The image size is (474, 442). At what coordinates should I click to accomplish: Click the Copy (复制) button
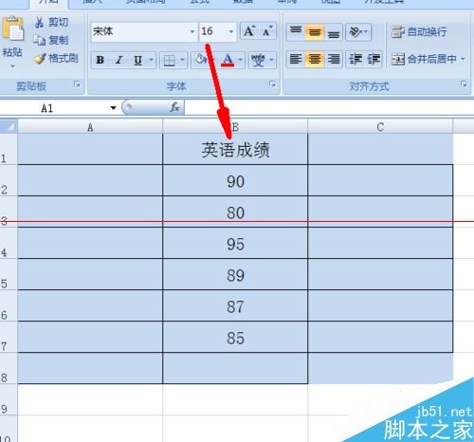point(51,40)
